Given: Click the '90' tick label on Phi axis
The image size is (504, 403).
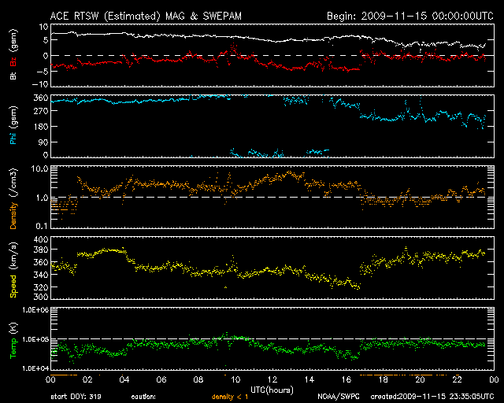Looking at the screenshot, I should tap(43, 142).
